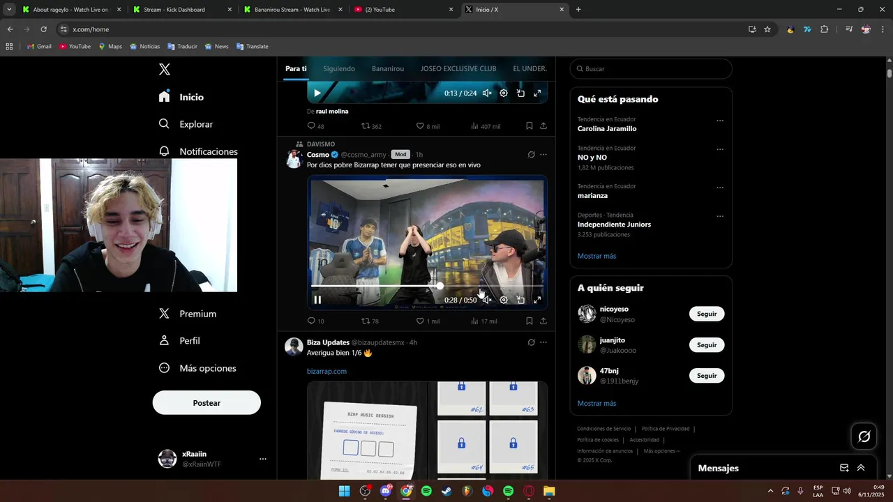Open options for Independiente Juniors trend

[x=720, y=216]
